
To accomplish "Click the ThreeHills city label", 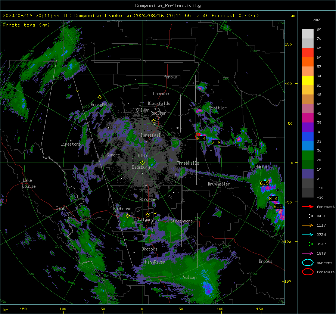I will 188,163.
